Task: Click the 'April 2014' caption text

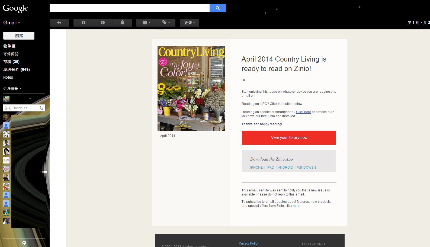Action: click(168, 136)
